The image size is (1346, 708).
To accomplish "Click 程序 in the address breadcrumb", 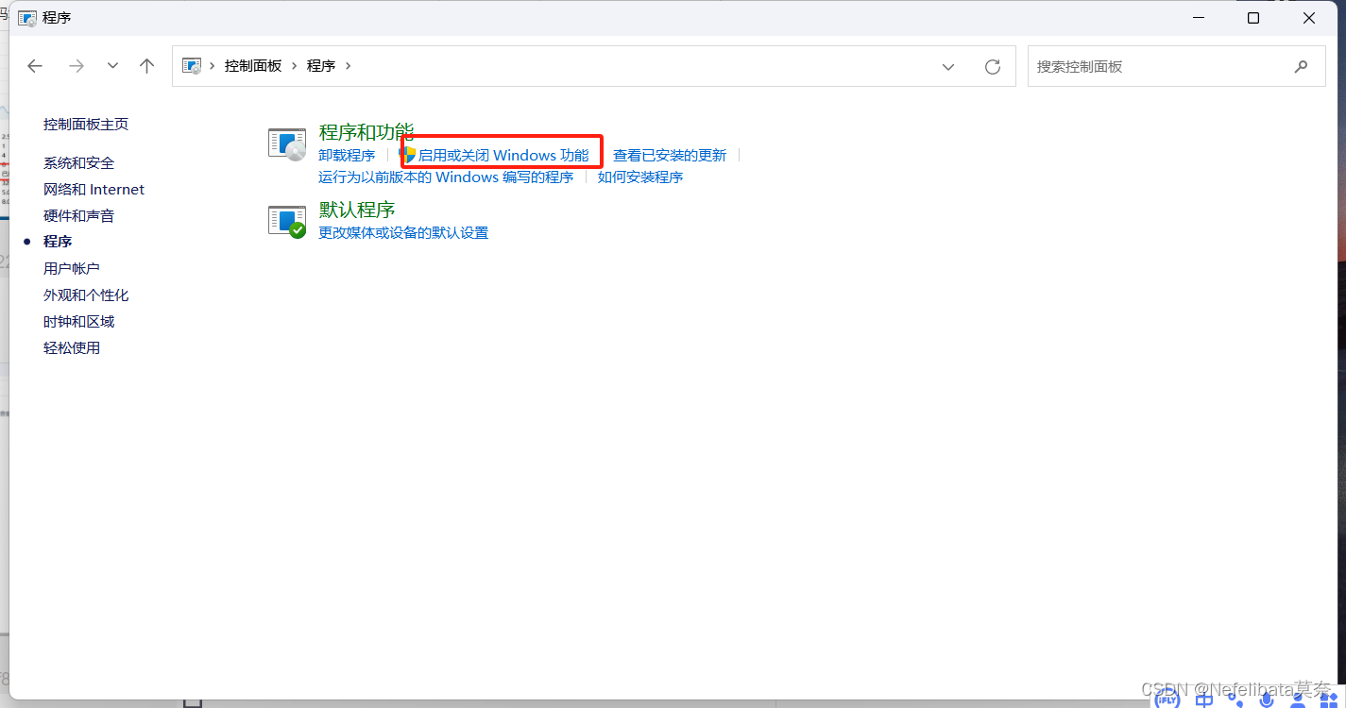I will pos(321,66).
